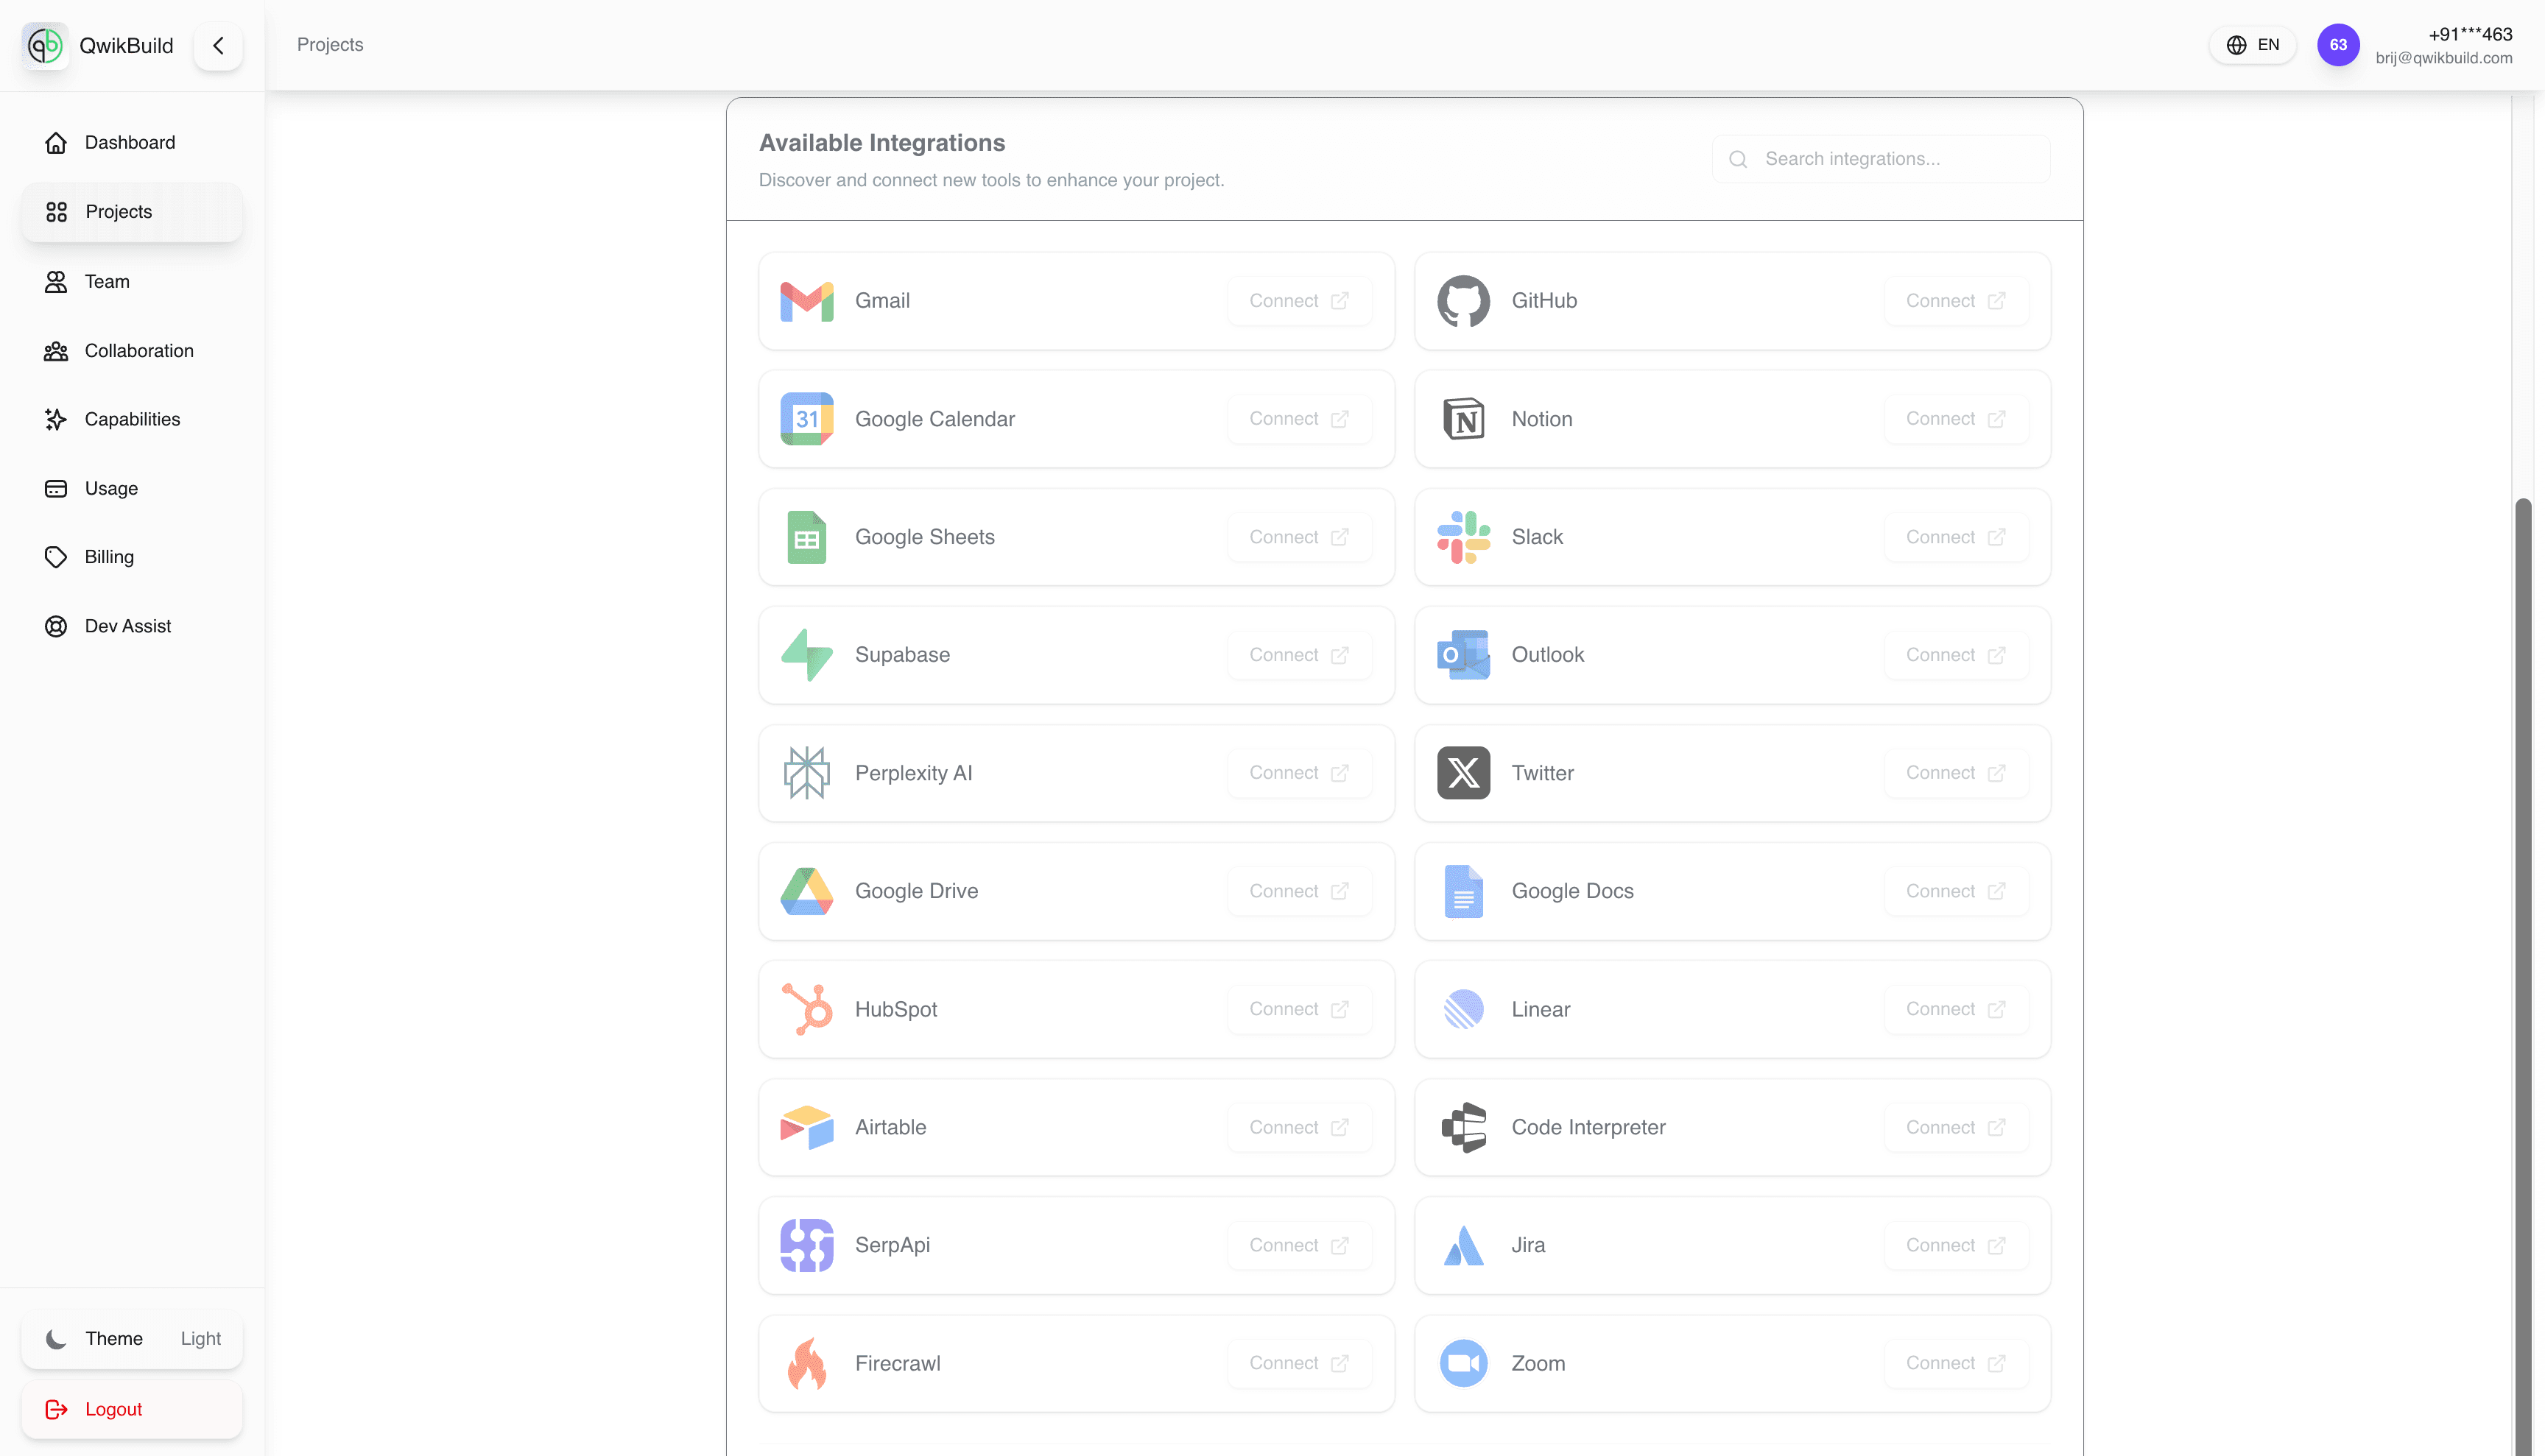Connect the Jira integration
This screenshot has width=2545, height=1456.
[x=1956, y=1245]
